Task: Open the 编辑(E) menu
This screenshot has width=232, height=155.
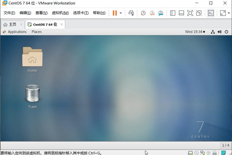Action: click(x=25, y=13)
